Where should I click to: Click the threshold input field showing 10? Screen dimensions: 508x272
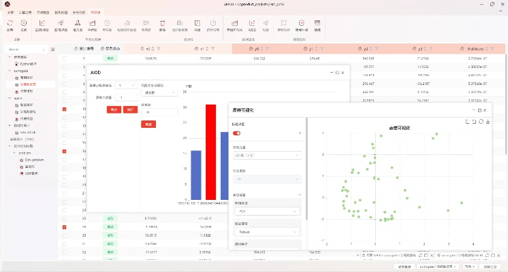point(159,112)
